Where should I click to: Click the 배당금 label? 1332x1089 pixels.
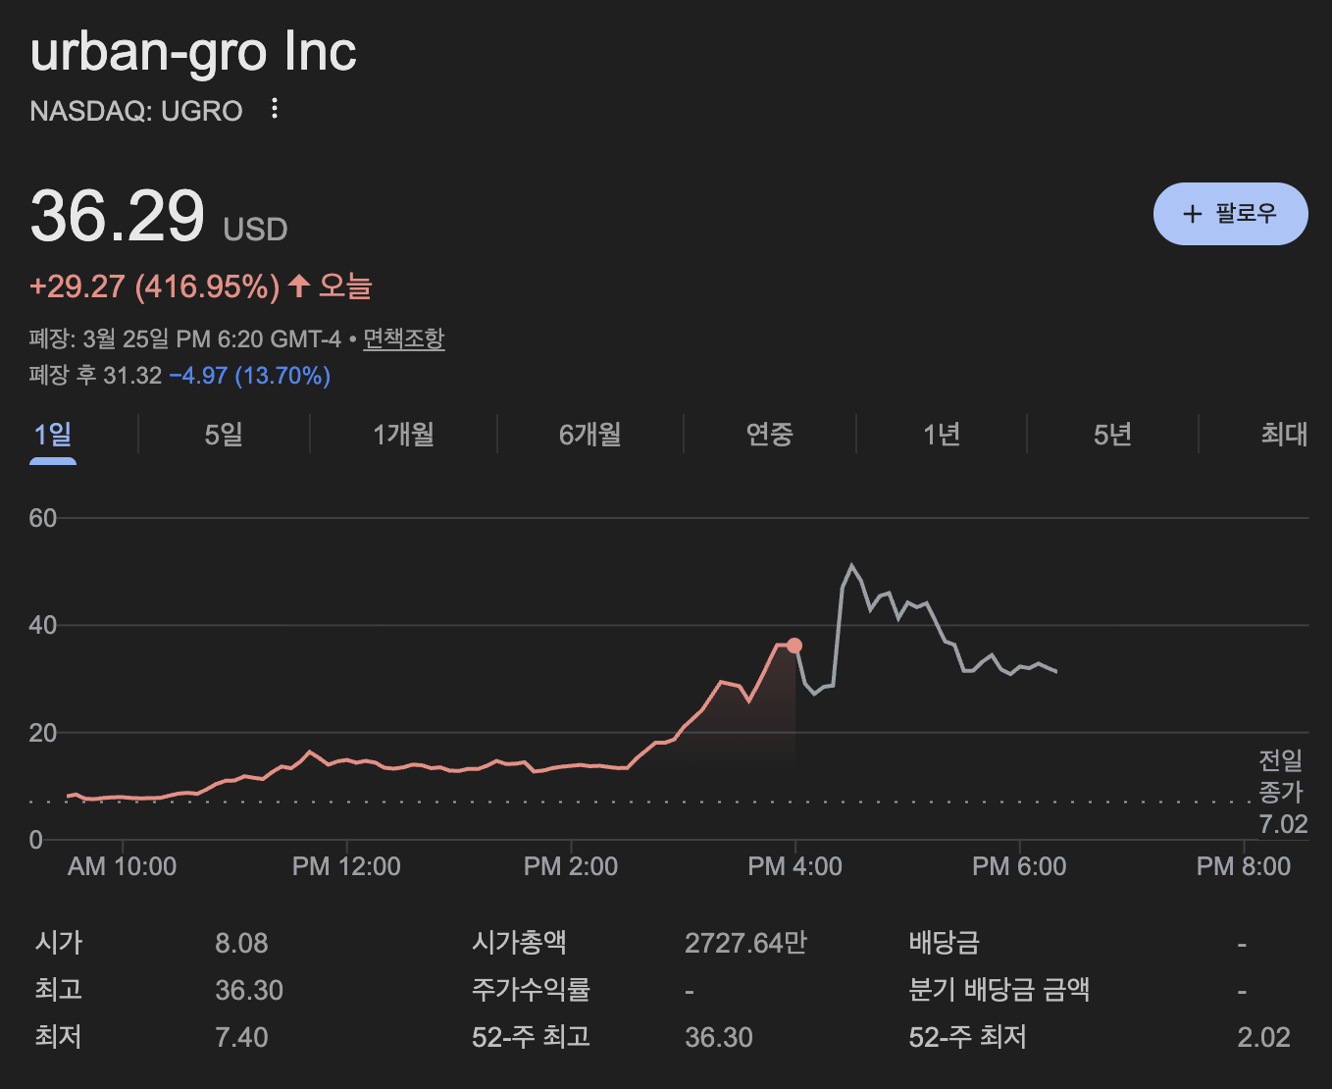pos(944,943)
